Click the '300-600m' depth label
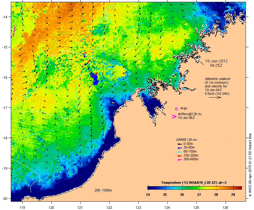This screenshot has width=254, height=210. click(x=191, y=159)
